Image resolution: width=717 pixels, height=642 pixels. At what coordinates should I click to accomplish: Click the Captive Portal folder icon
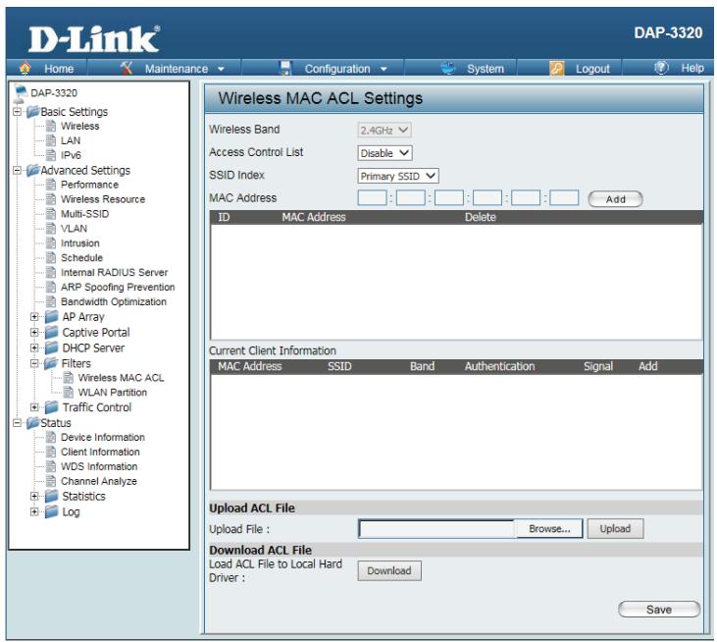[52, 332]
